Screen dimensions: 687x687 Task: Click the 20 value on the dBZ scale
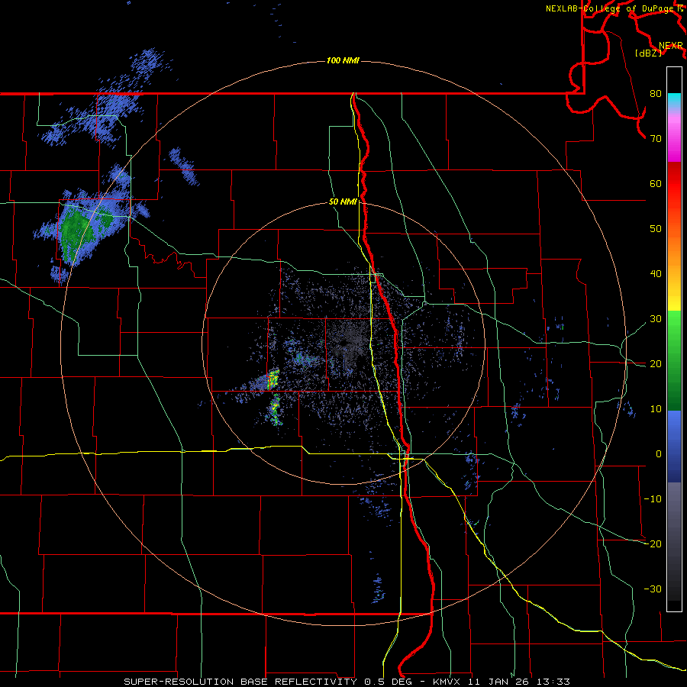click(x=656, y=364)
